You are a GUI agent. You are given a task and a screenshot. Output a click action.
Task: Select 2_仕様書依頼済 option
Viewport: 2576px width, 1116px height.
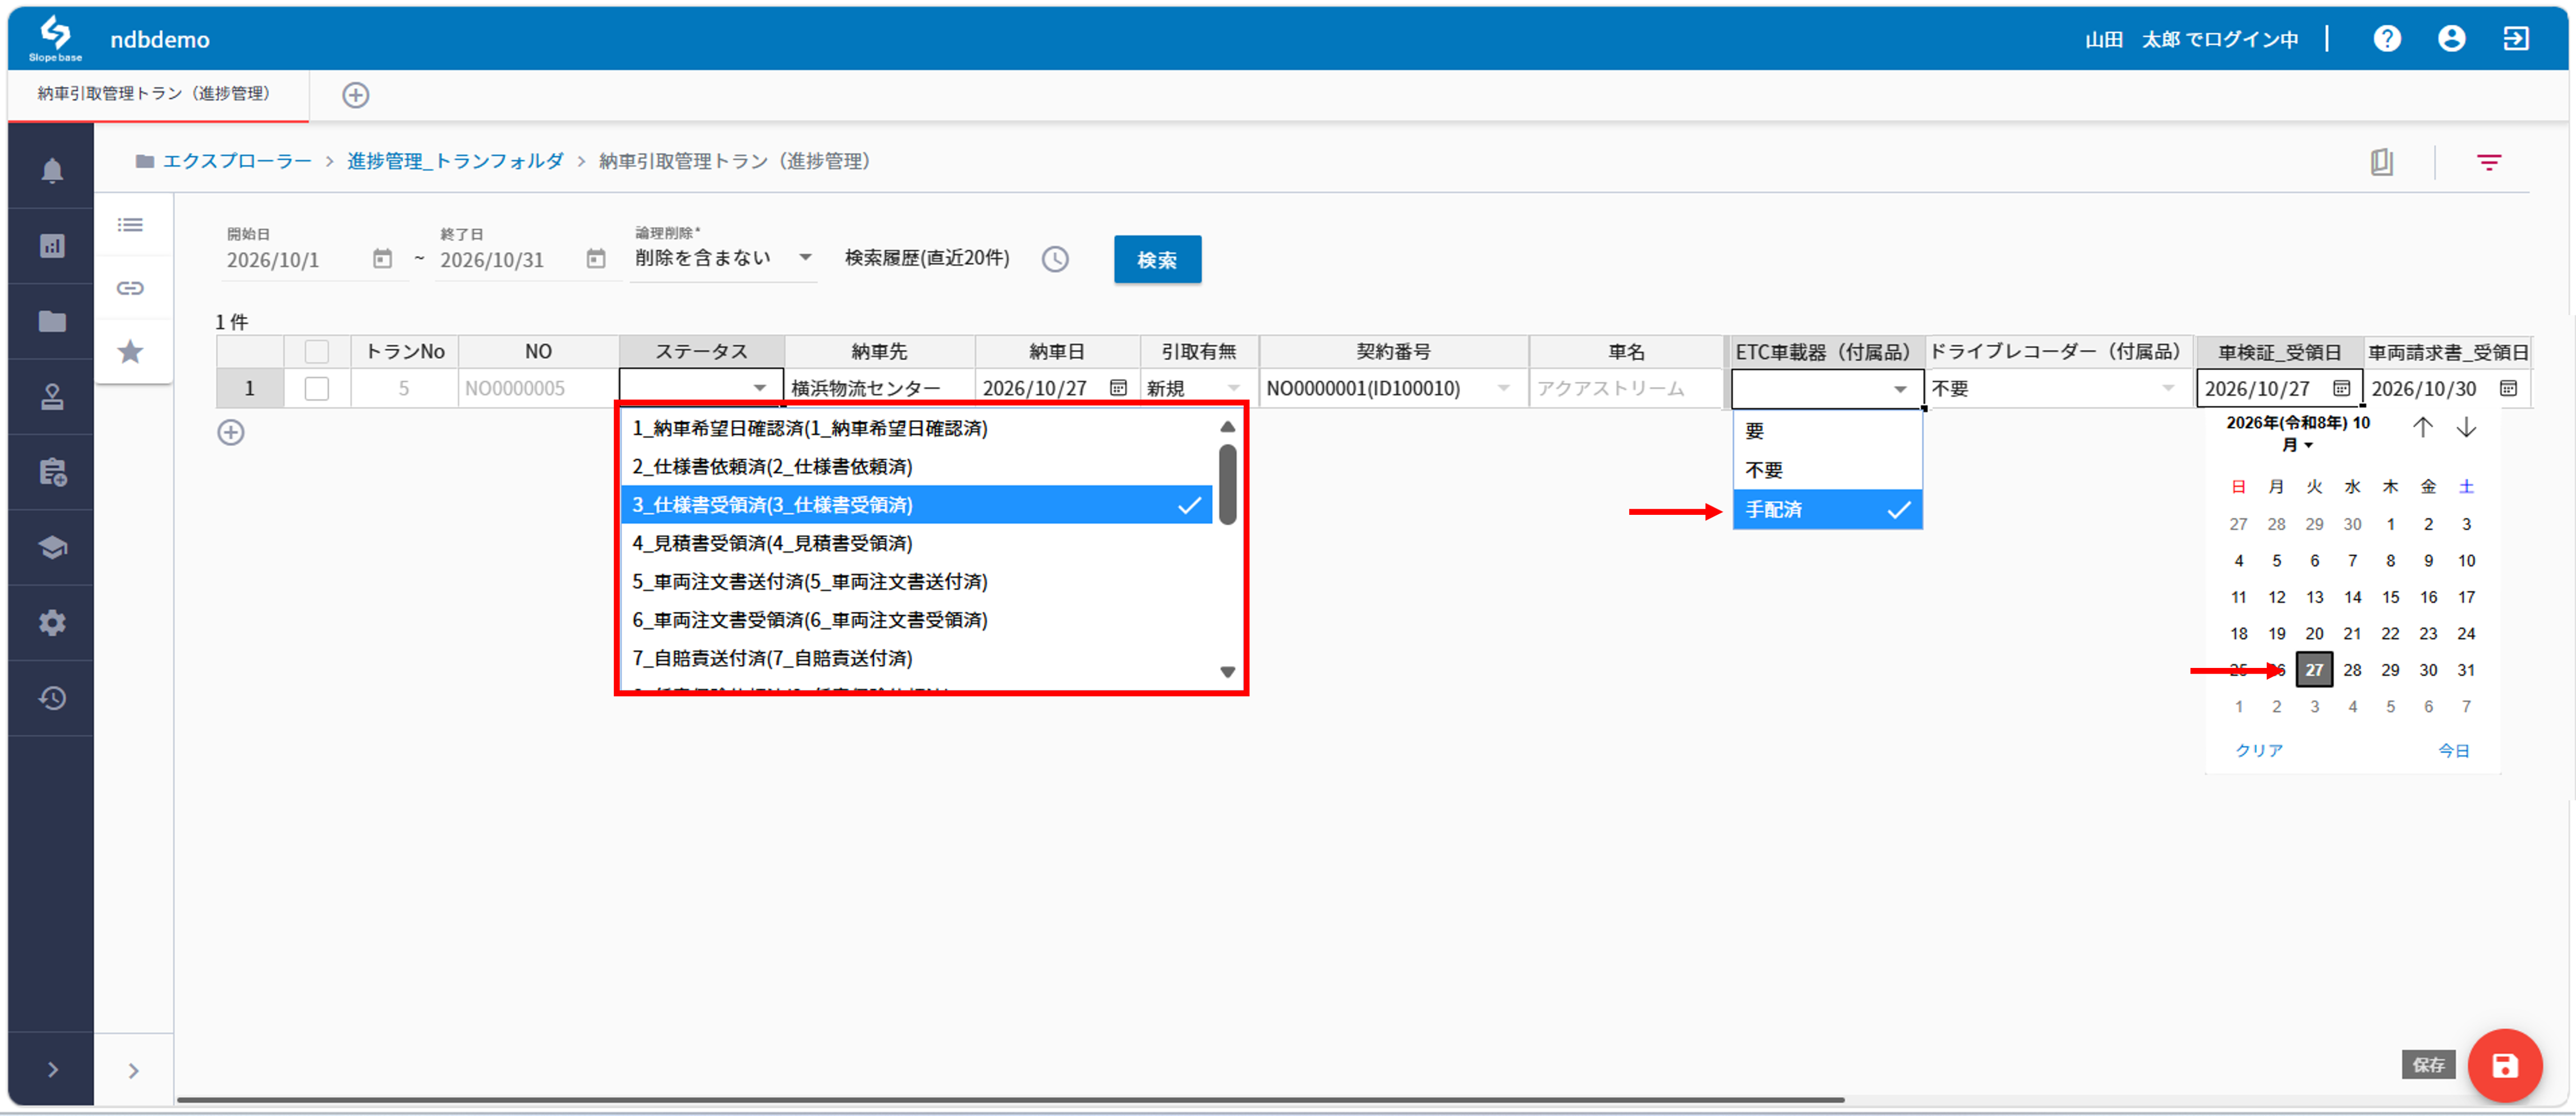[916, 466]
